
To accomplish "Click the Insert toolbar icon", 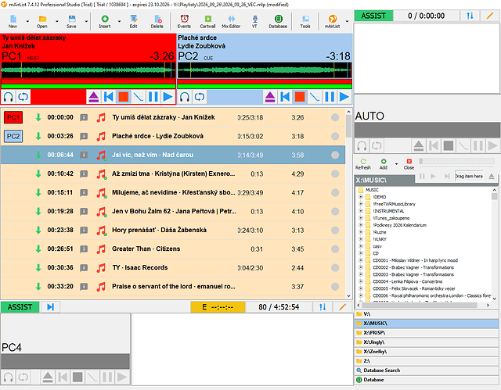I will tap(105, 21).
